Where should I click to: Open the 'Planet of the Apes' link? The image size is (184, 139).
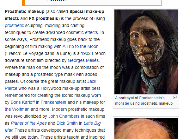[29, 123]
